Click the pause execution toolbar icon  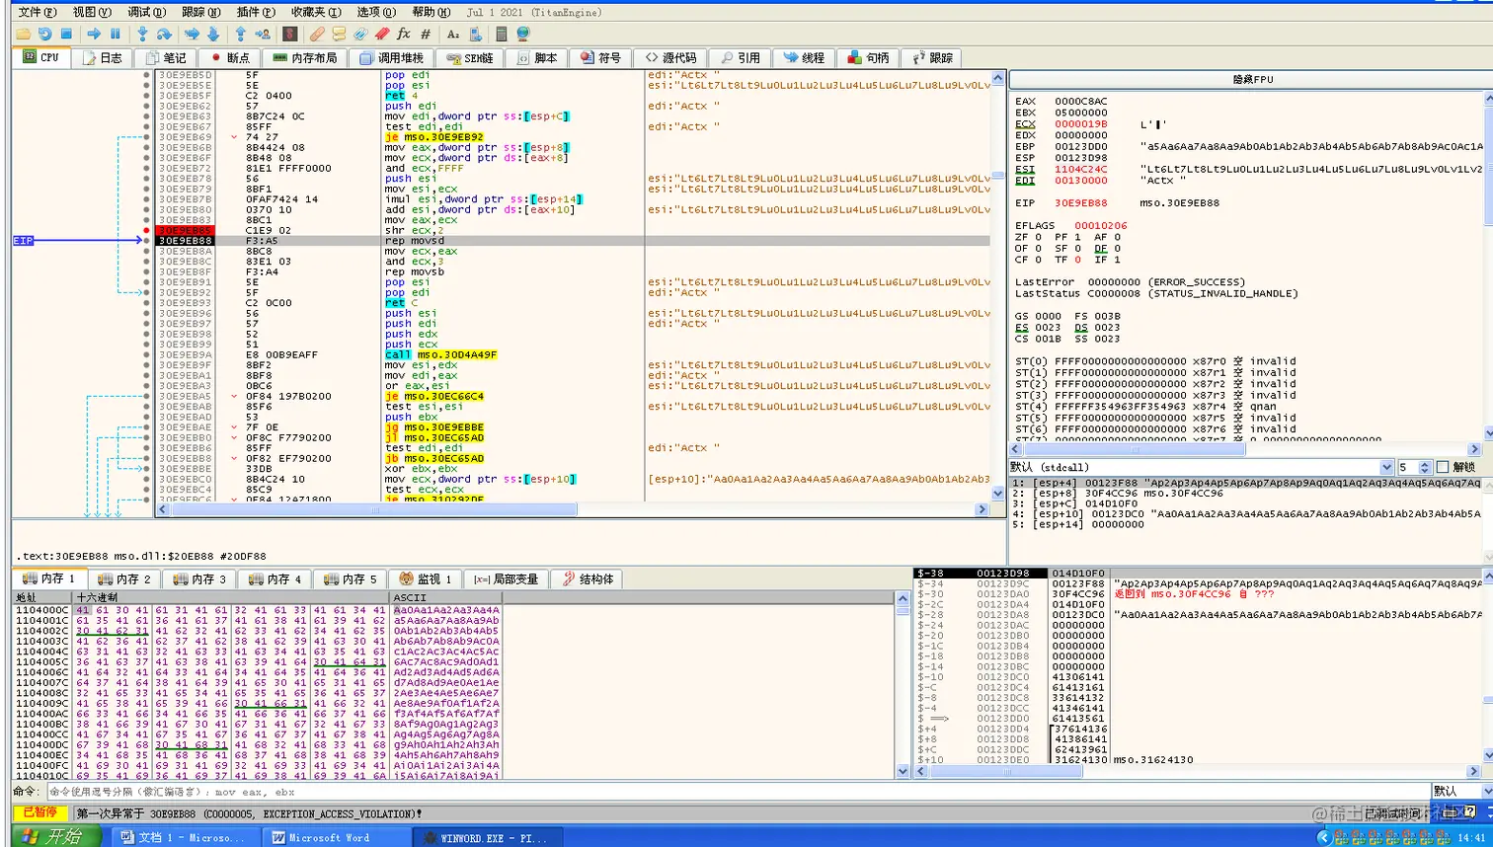click(x=116, y=34)
